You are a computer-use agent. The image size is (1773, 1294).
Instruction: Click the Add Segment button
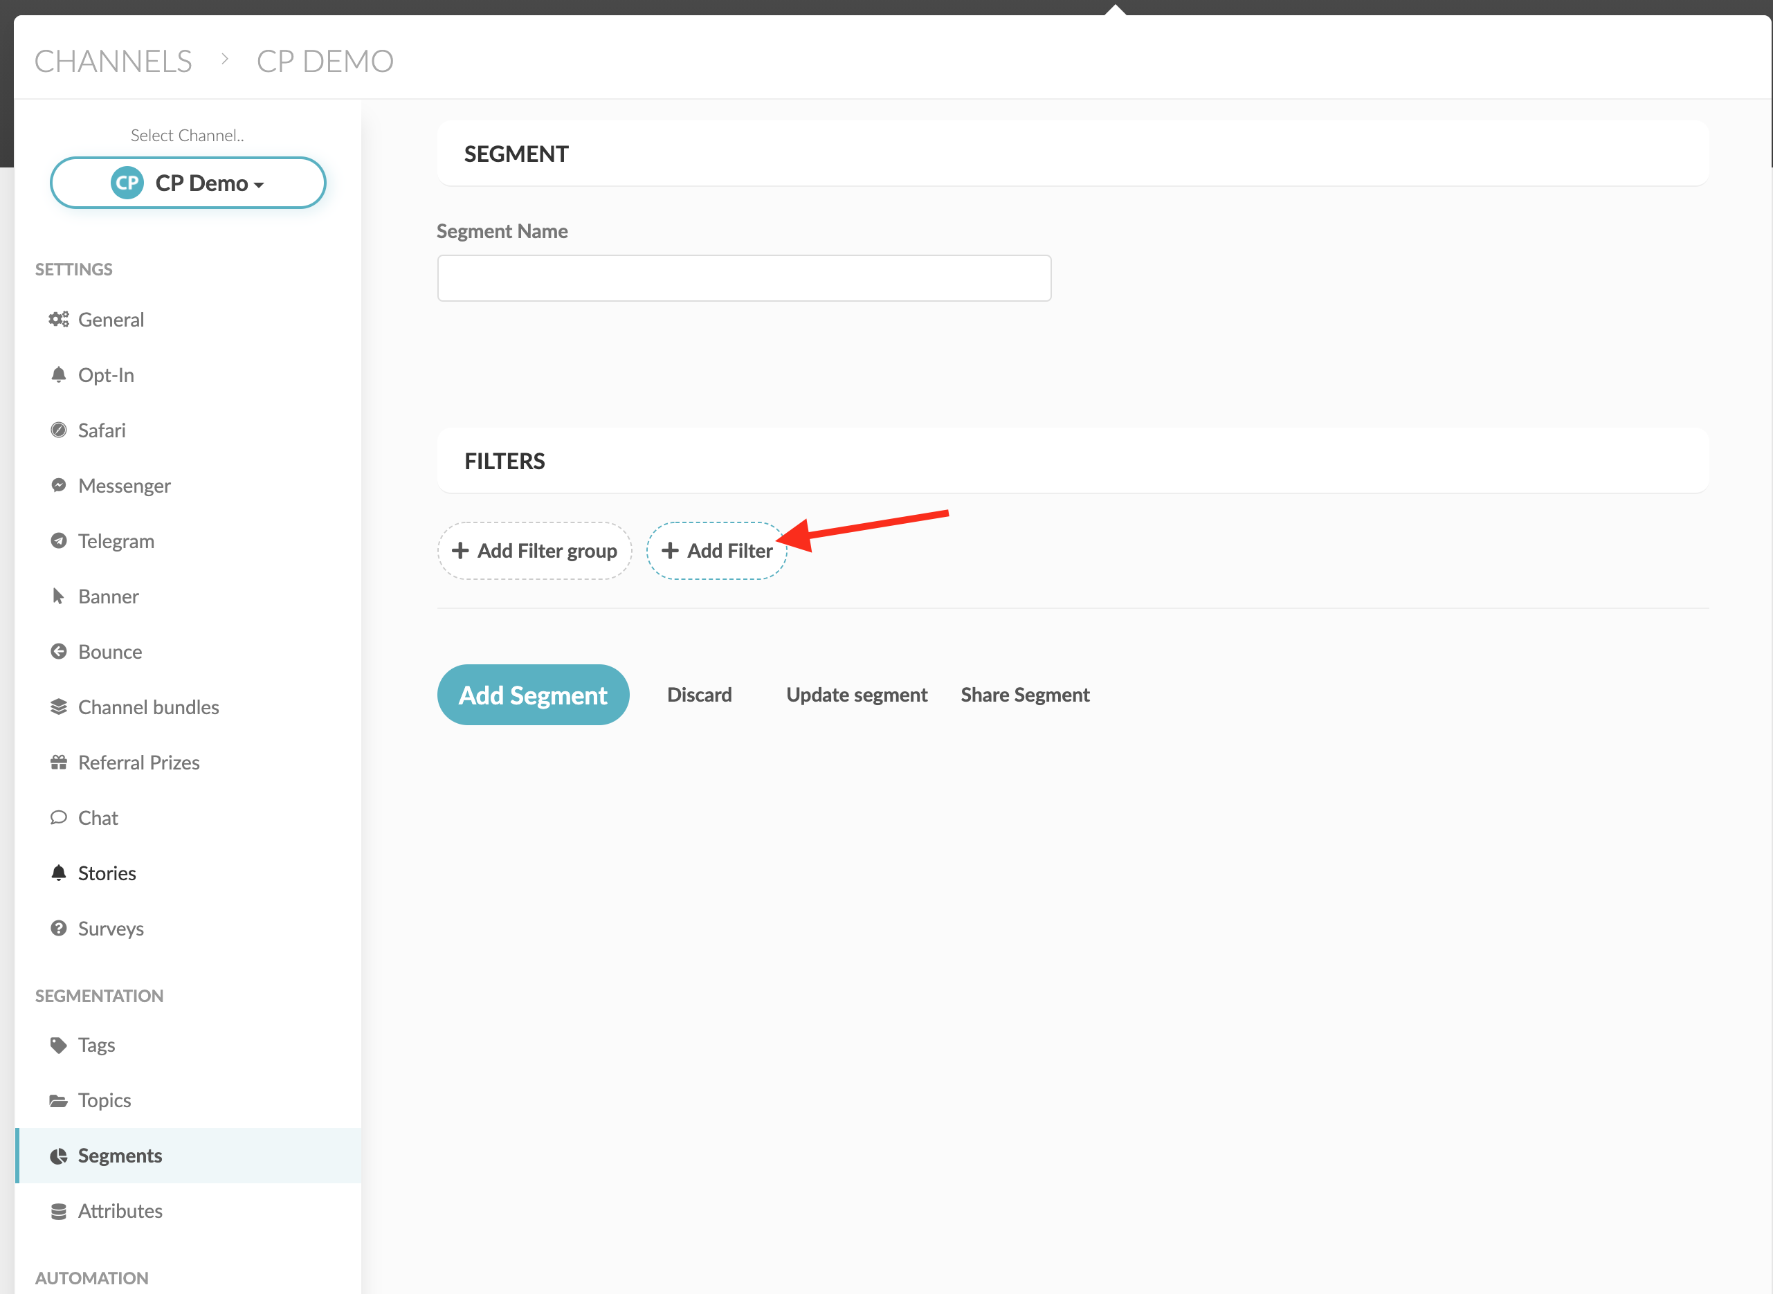point(534,695)
